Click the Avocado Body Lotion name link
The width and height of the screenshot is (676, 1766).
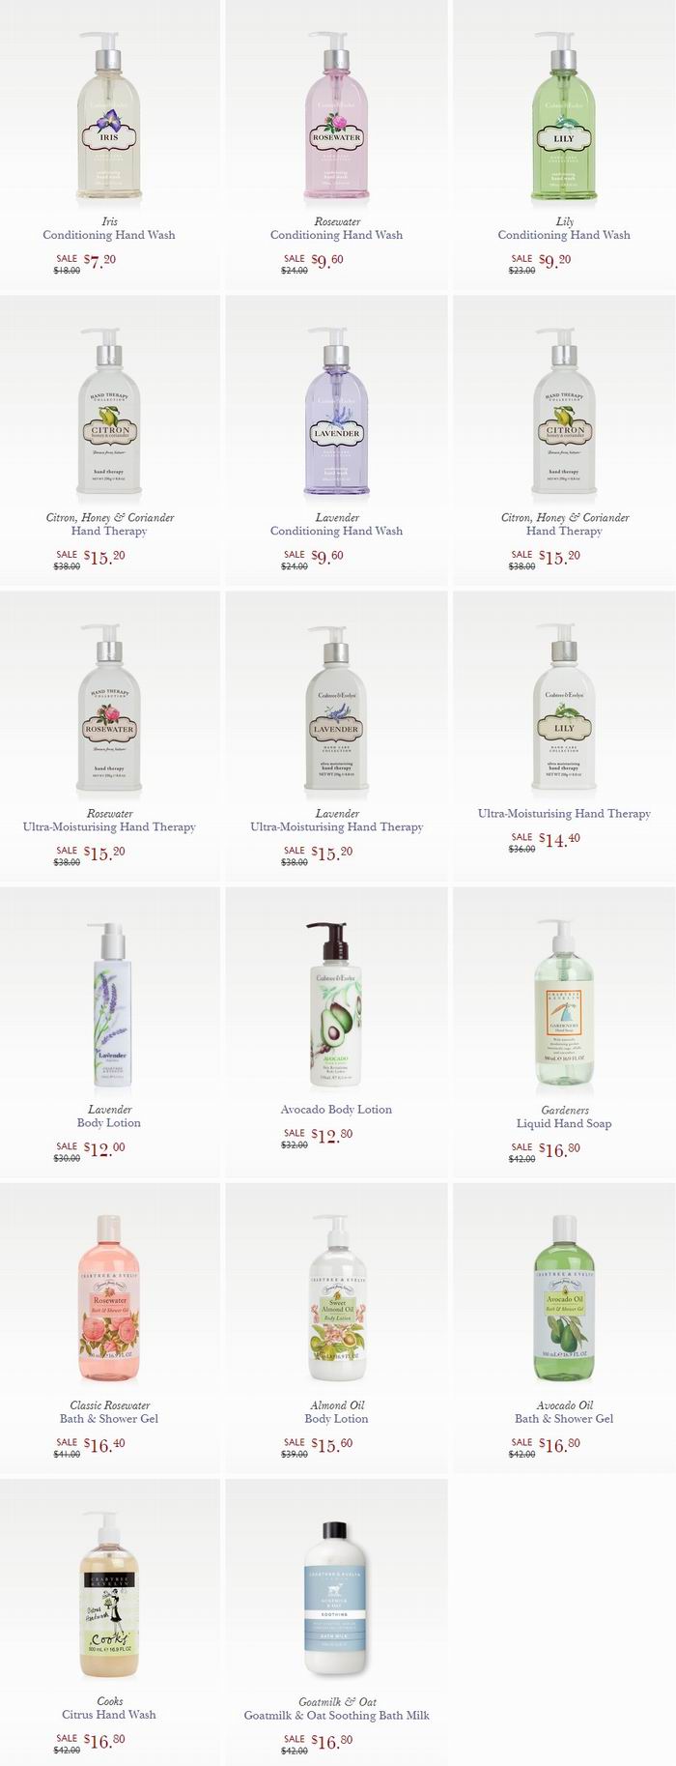coord(336,1110)
